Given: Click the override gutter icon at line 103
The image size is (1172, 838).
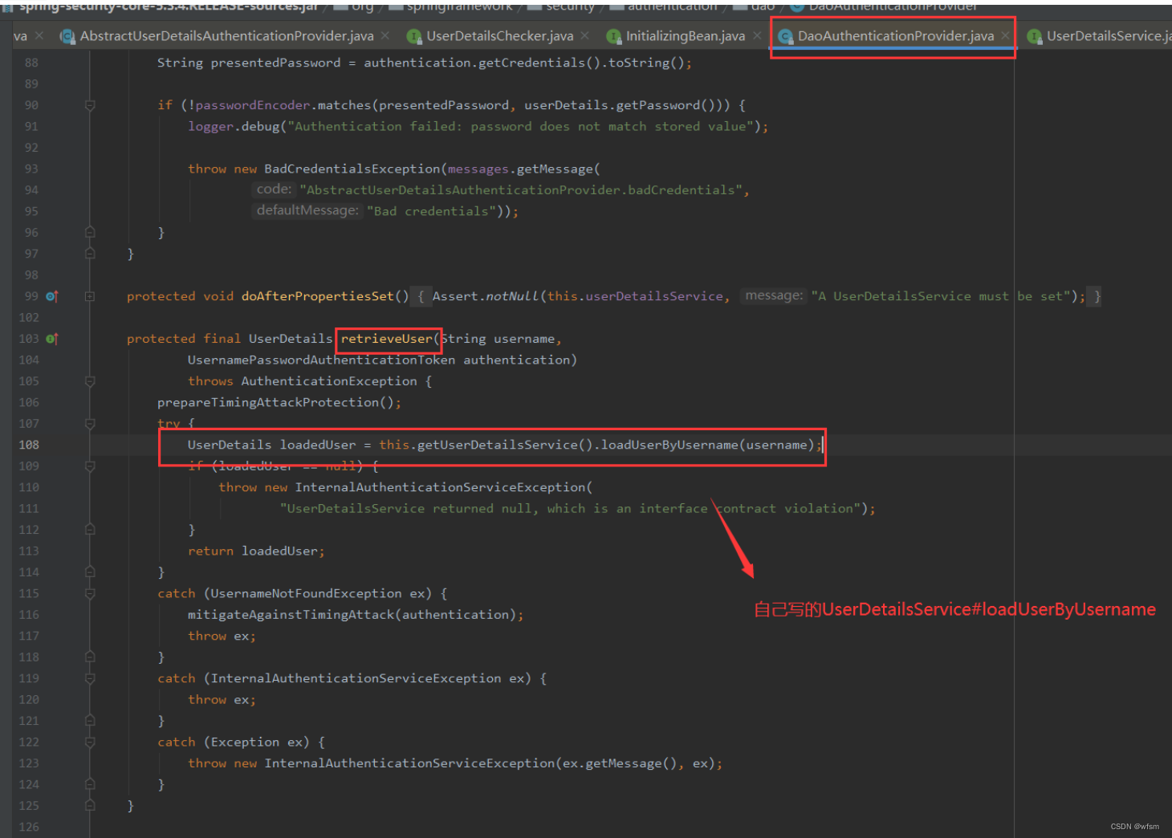Looking at the screenshot, I should pyautogui.click(x=52, y=339).
